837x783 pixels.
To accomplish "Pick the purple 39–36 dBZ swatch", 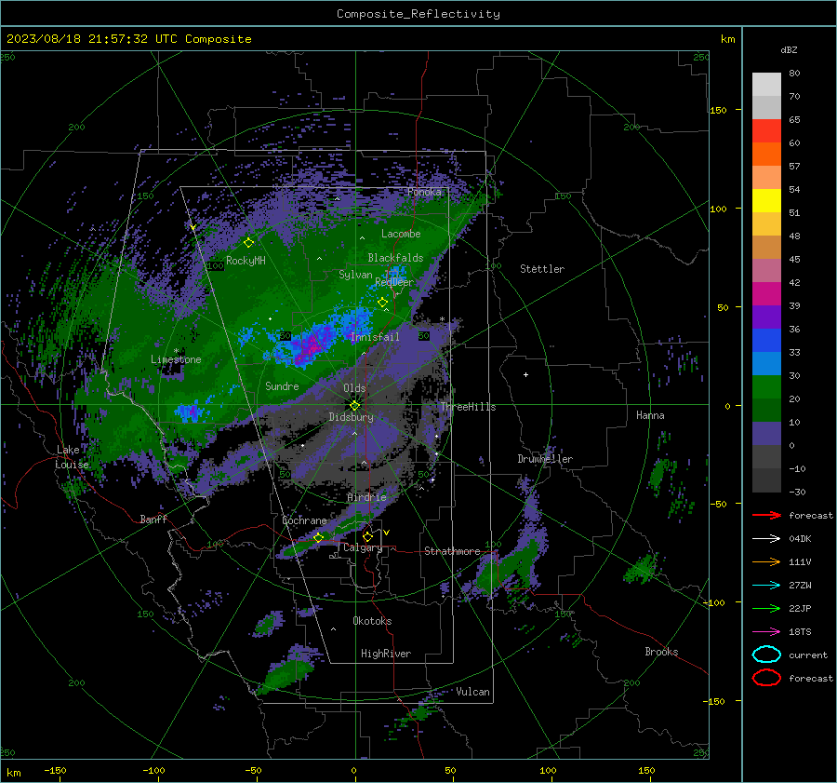I will [766, 317].
